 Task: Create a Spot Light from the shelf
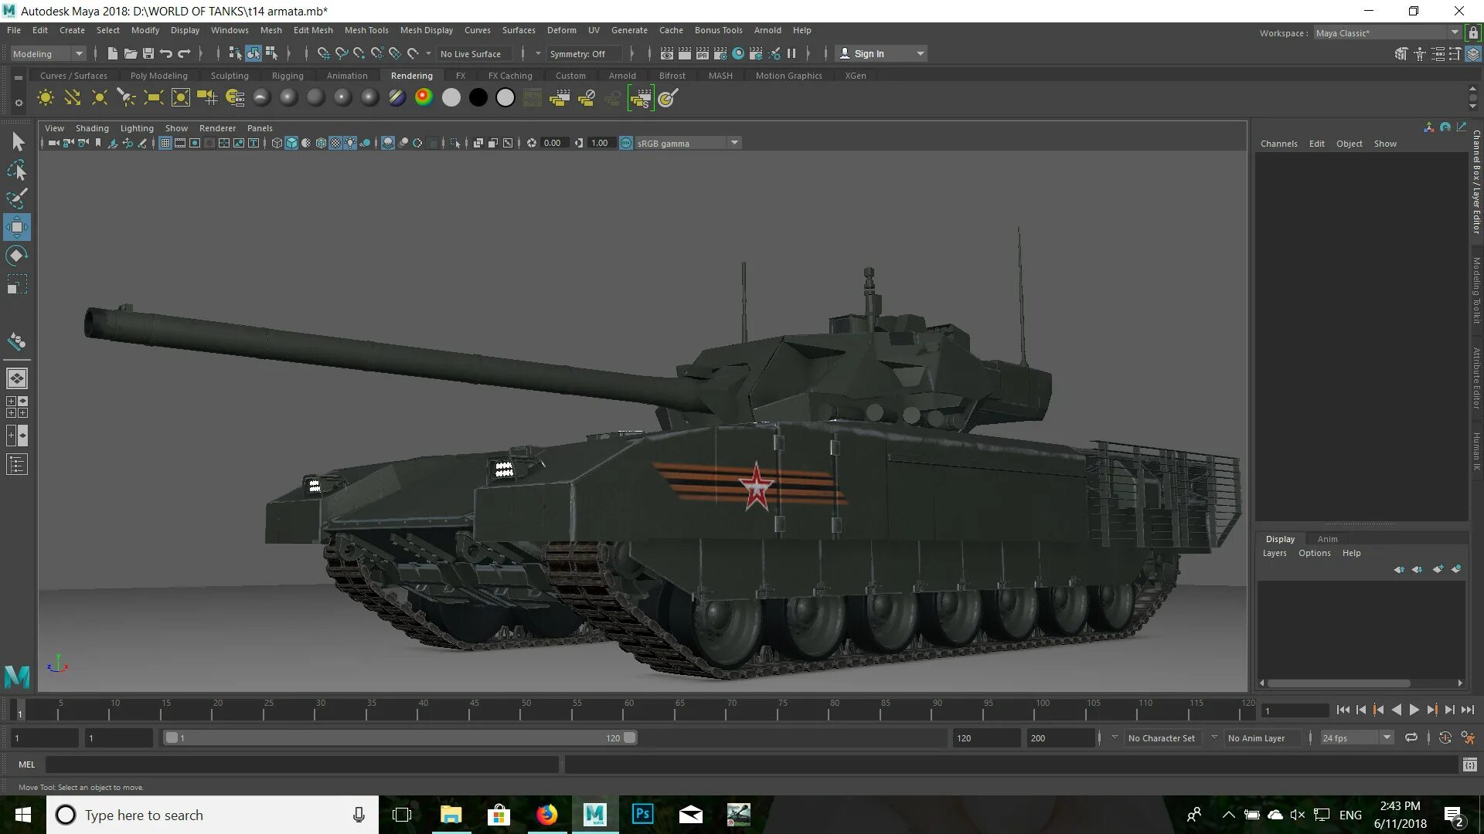pyautogui.click(x=126, y=98)
